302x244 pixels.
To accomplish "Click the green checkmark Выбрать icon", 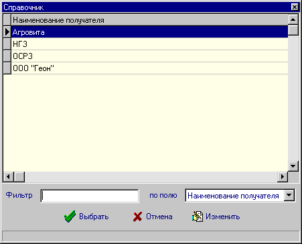I will click(70, 217).
